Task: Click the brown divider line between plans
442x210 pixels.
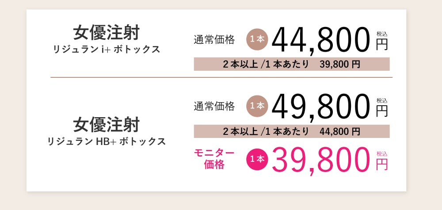Action: (x=221, y=77)
